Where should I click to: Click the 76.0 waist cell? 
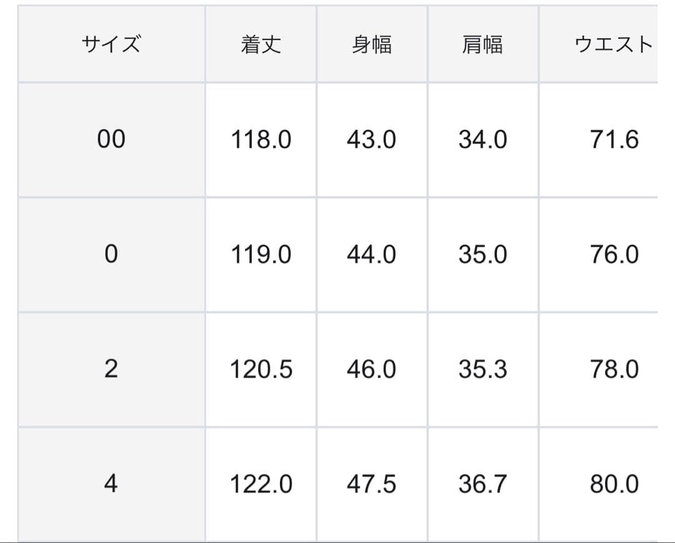pos(614,255)
